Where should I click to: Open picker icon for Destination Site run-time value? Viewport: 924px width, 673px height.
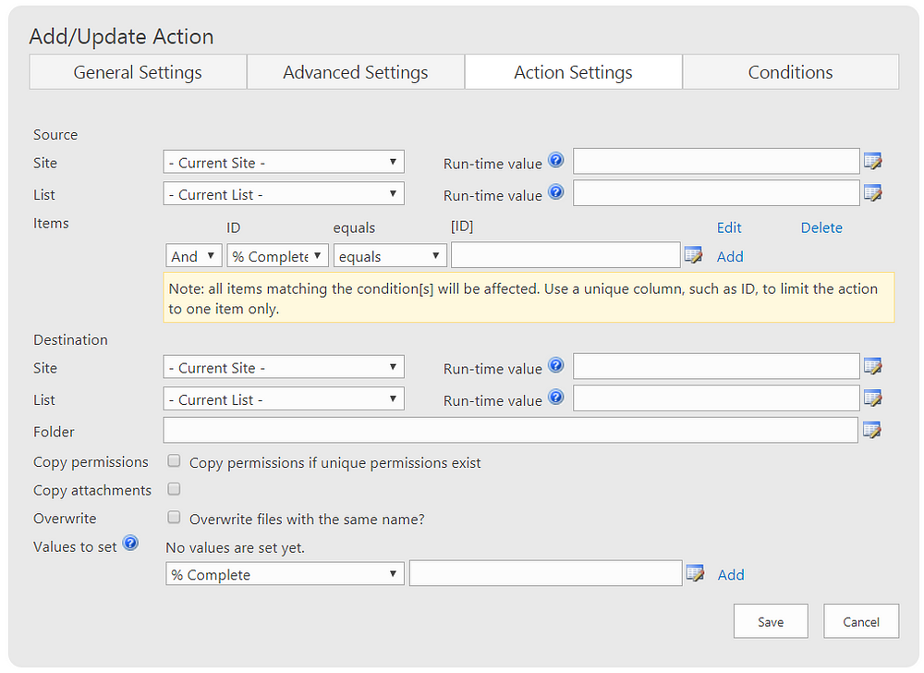coord(872,367)
